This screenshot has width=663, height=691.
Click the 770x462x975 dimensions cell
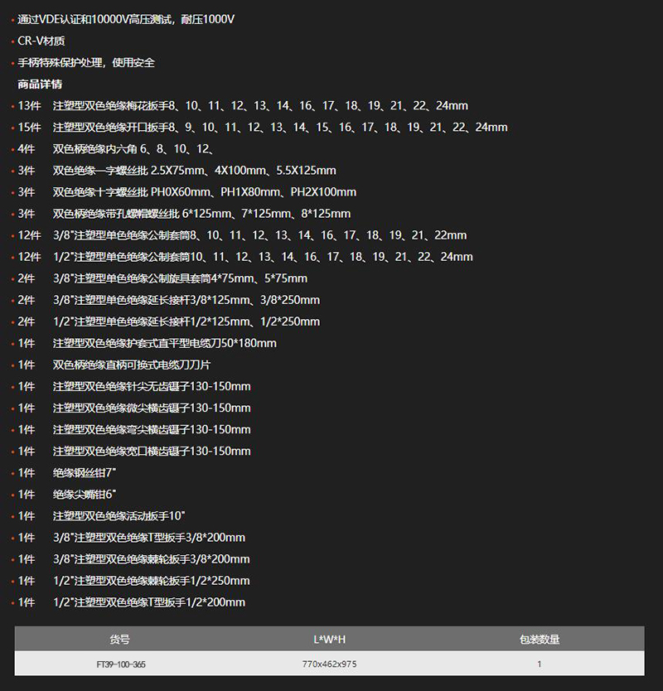click(x=329, y=664)
